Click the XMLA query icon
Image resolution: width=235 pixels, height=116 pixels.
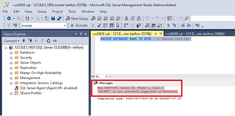click(112, 18)
